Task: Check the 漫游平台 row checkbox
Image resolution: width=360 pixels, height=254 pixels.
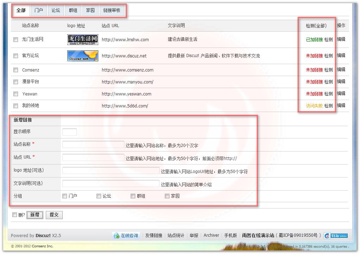Action: pyautogui.click(x=15, y=82)
